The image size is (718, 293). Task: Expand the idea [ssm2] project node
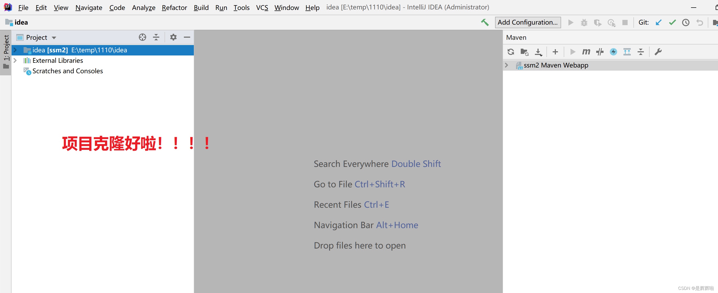pos(15,50)
